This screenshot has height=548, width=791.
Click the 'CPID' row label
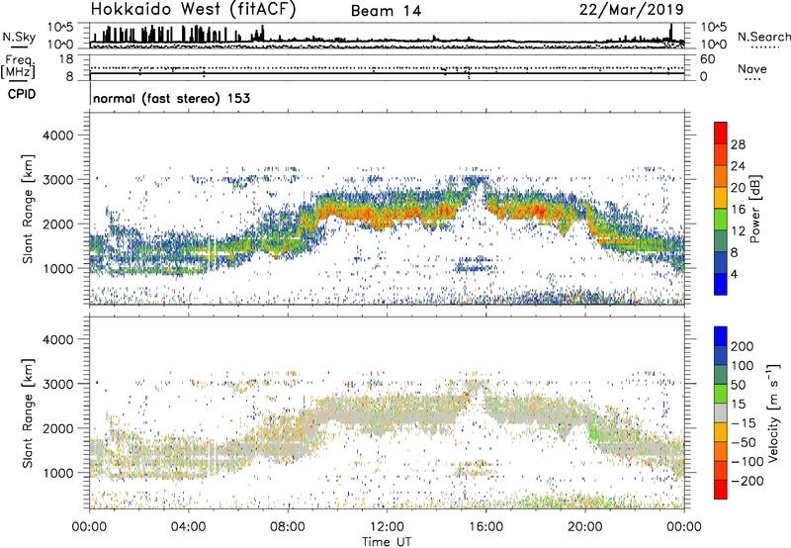coord(22,94)
